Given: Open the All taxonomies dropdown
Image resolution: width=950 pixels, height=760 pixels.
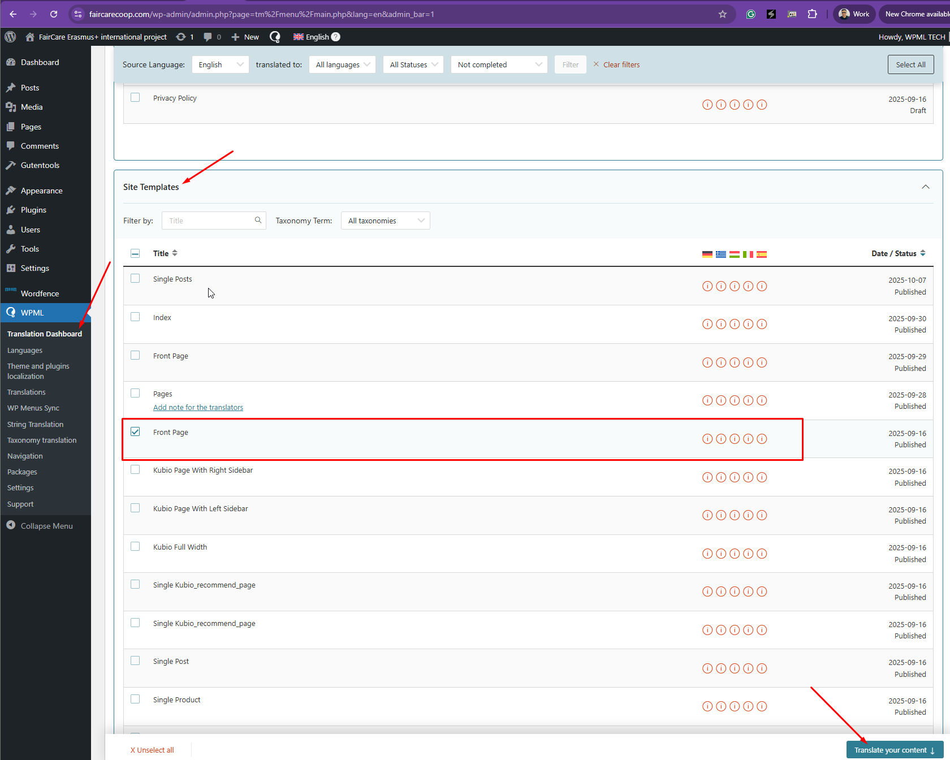Looking at the screenshot, I should [x=385, y=221].
